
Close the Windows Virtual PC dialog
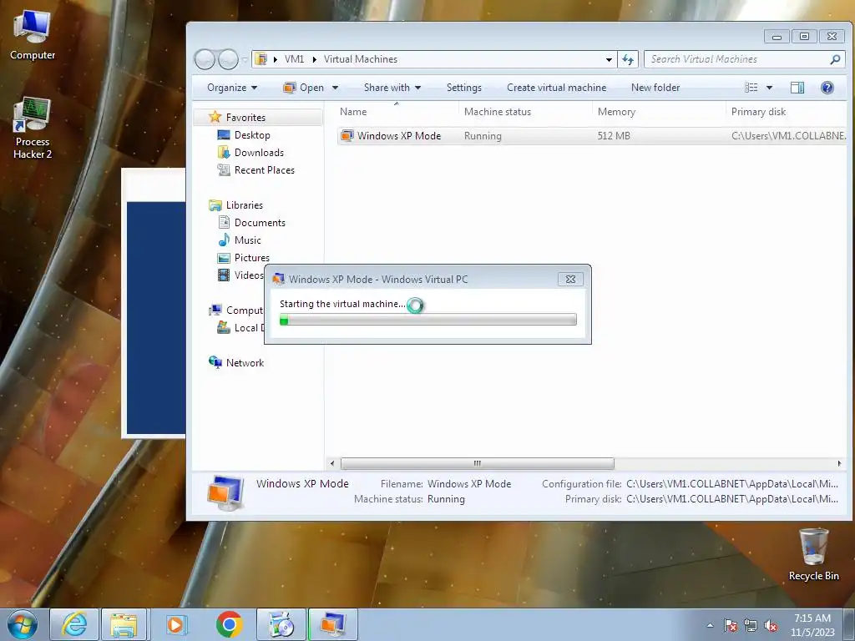click(570, 279)
